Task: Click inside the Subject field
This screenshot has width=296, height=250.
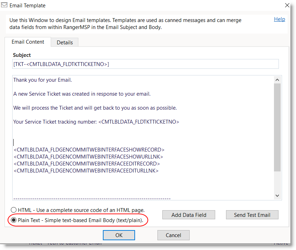Action: (x=145, y=64)
